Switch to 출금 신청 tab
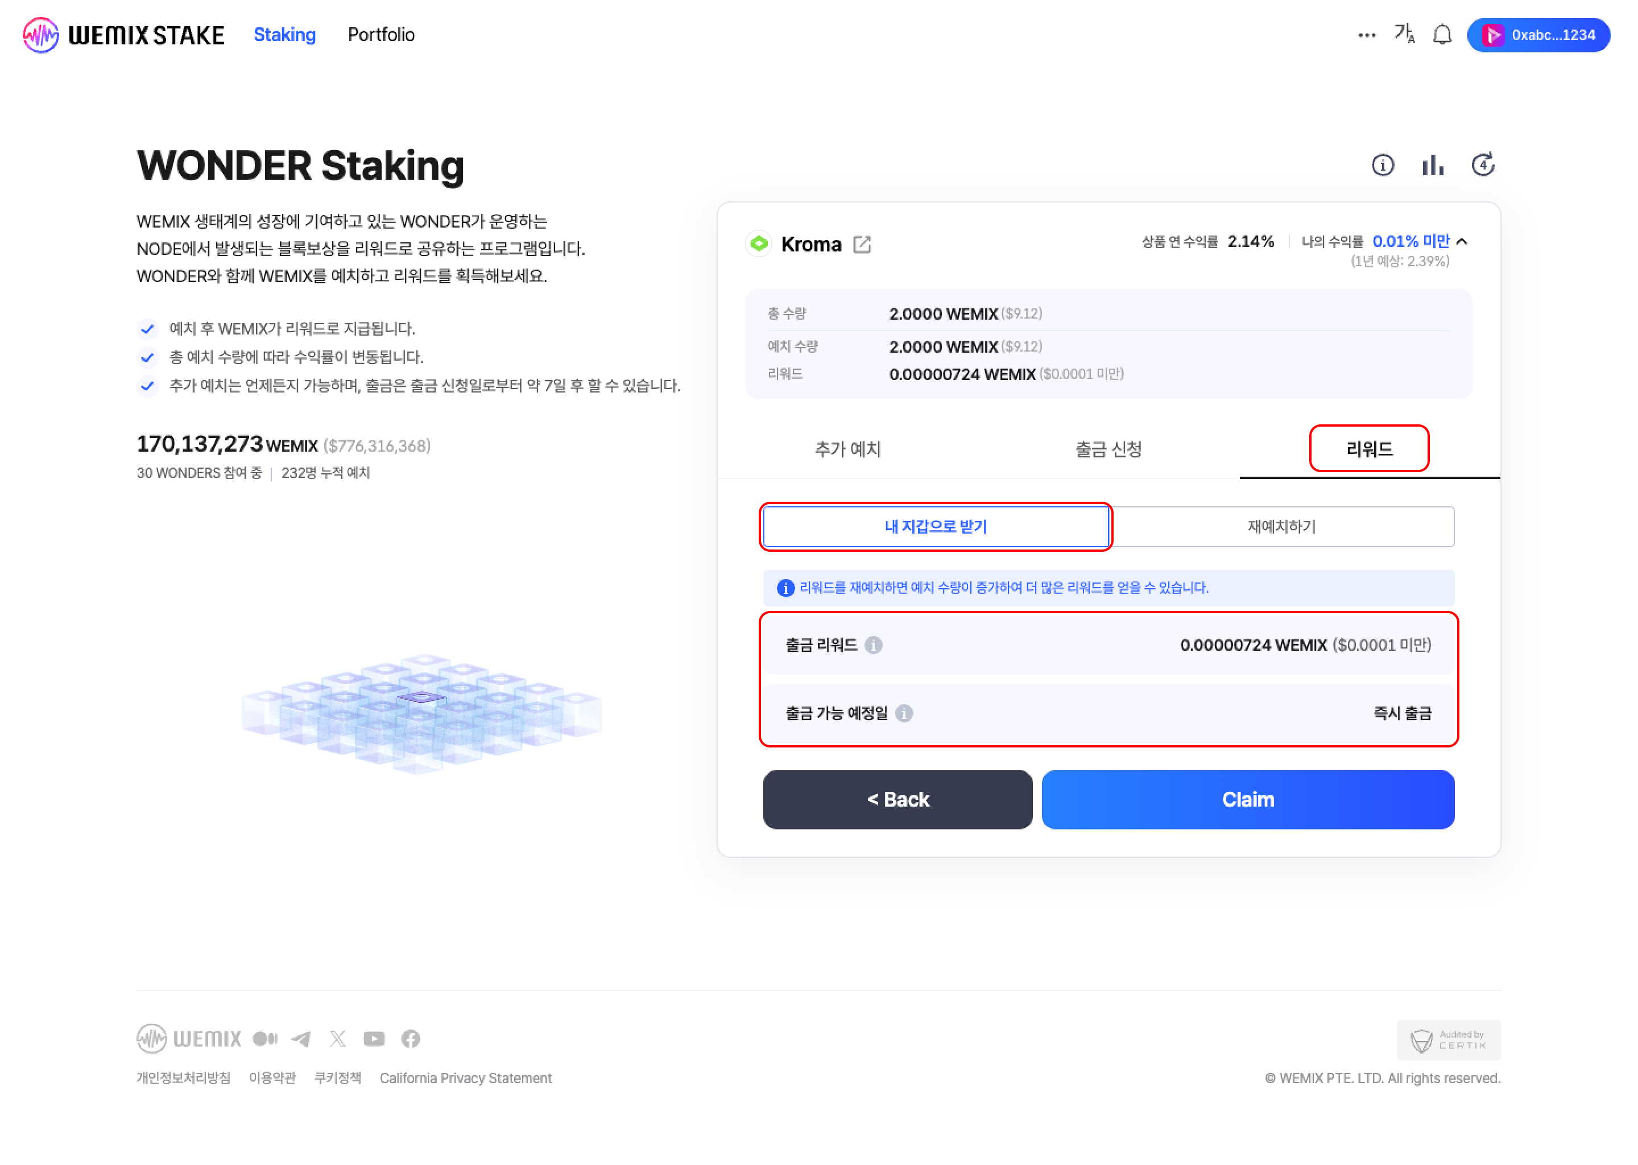Viewport: 1638px width, 1165px height. tap(1108, 449)
